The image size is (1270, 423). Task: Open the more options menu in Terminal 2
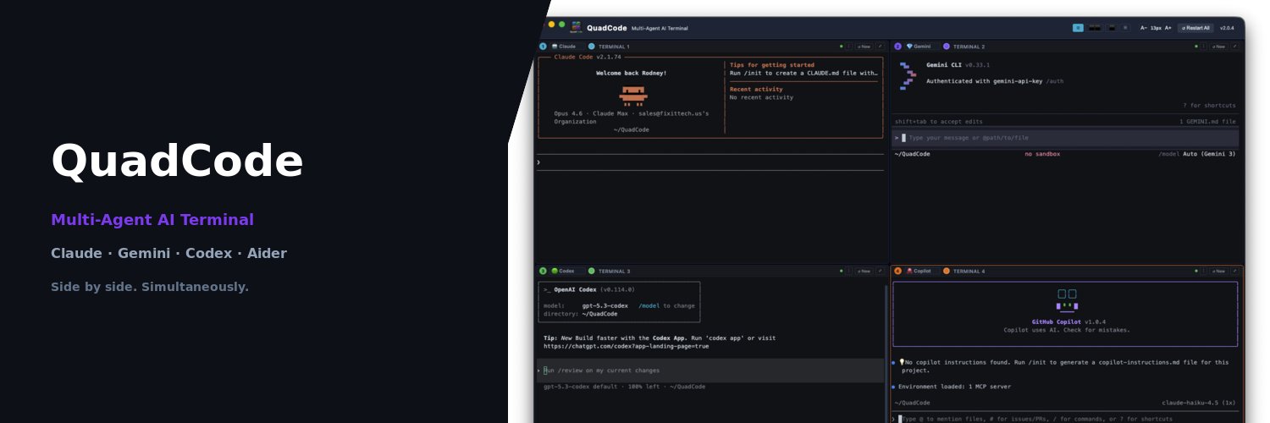pos(1204,47)
